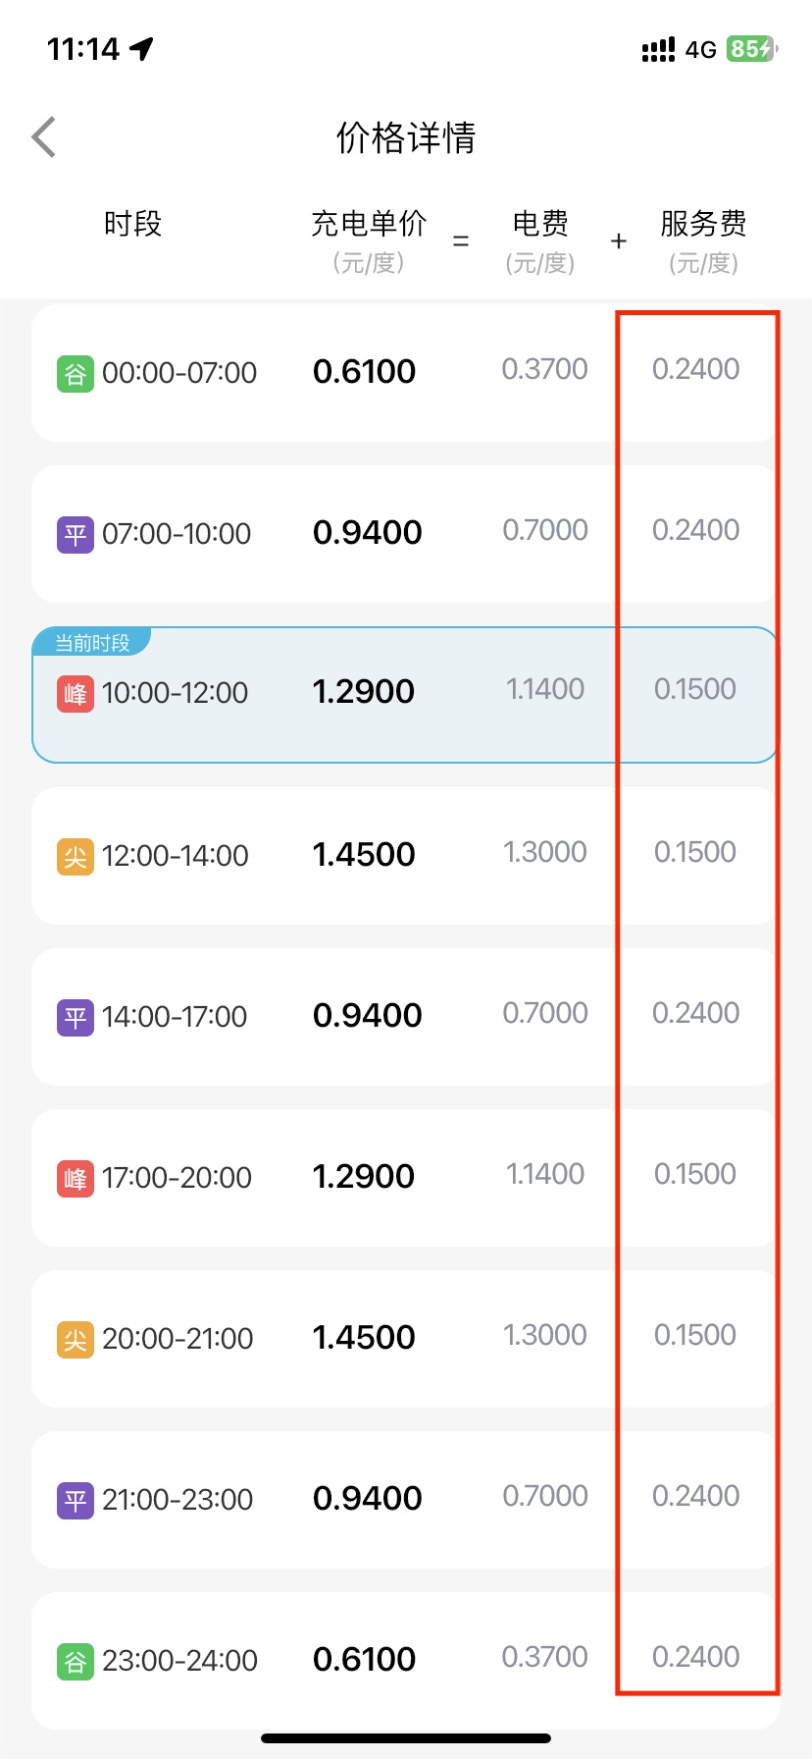The width and height of the screenshot is (812, 1759).
Task: Select the 当前时段 label tag
Action: (x=92, y=643)
